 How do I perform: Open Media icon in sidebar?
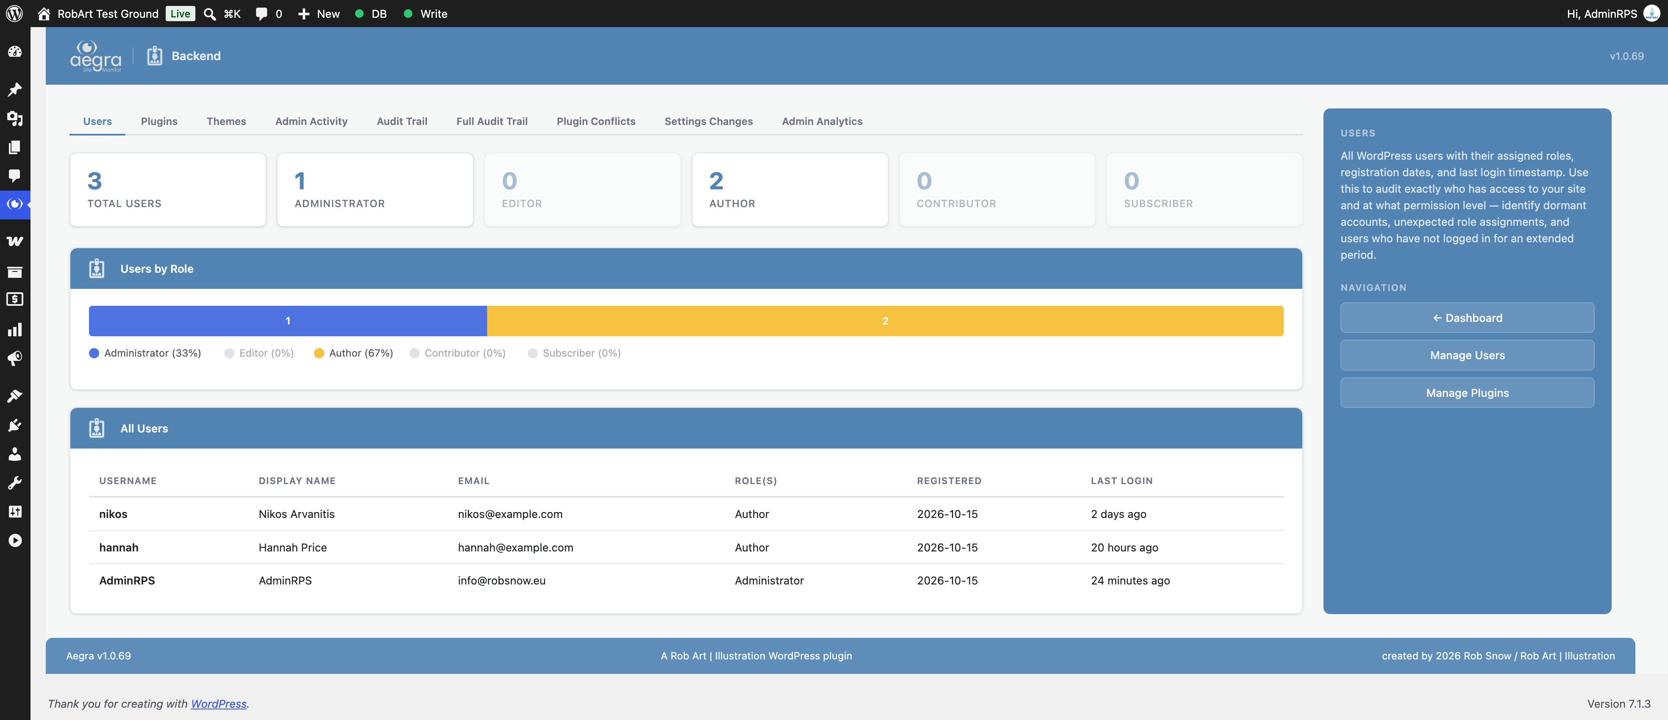point(15,119)
